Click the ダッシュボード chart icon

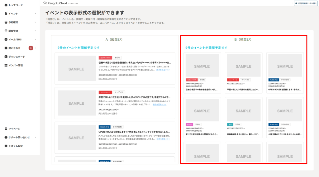click(x=6, y=57)
